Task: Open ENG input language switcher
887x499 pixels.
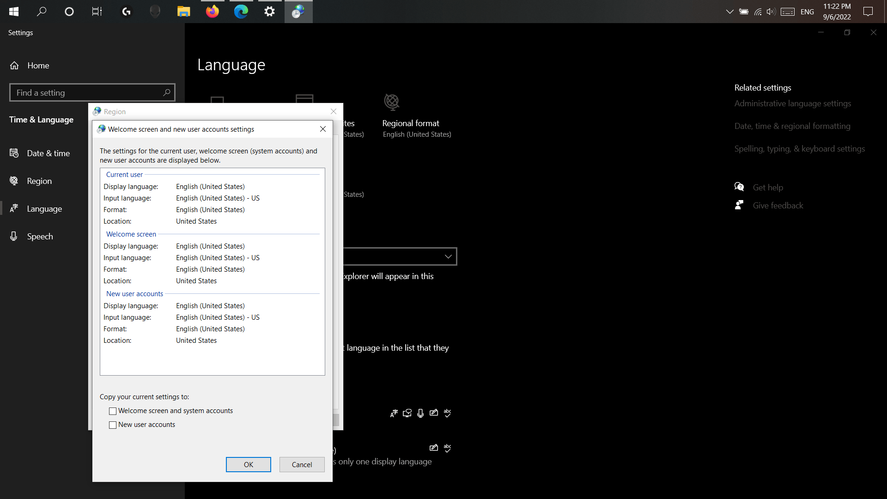Action: [807, 12]
